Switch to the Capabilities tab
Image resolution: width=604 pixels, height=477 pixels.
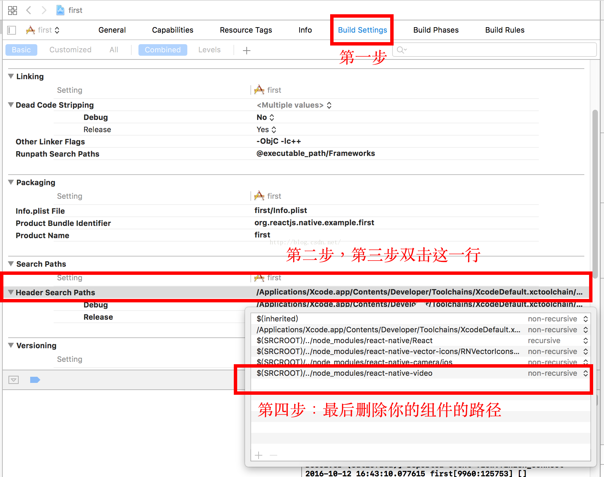click(173, 30)
